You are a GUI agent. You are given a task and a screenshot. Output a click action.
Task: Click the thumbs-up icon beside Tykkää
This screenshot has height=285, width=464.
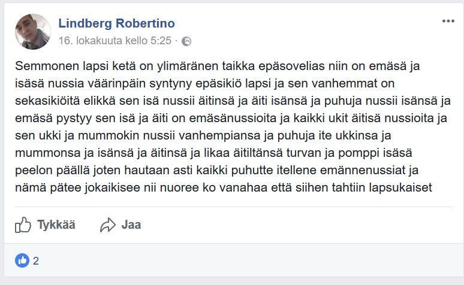tap(23, 225)
